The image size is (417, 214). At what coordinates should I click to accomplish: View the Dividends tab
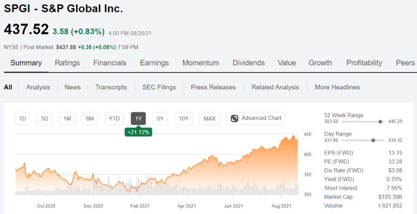pos(249,63)
